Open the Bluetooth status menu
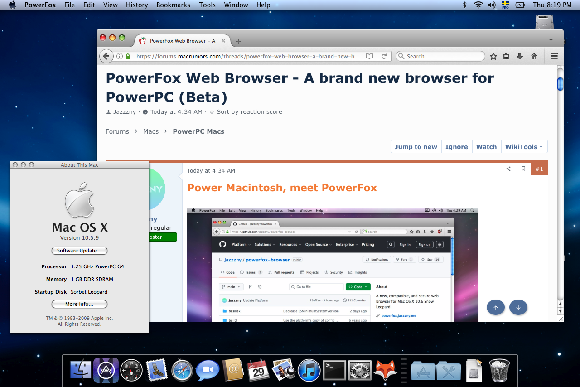The width and height of the screenshot is (580, 387). point(464,5)
